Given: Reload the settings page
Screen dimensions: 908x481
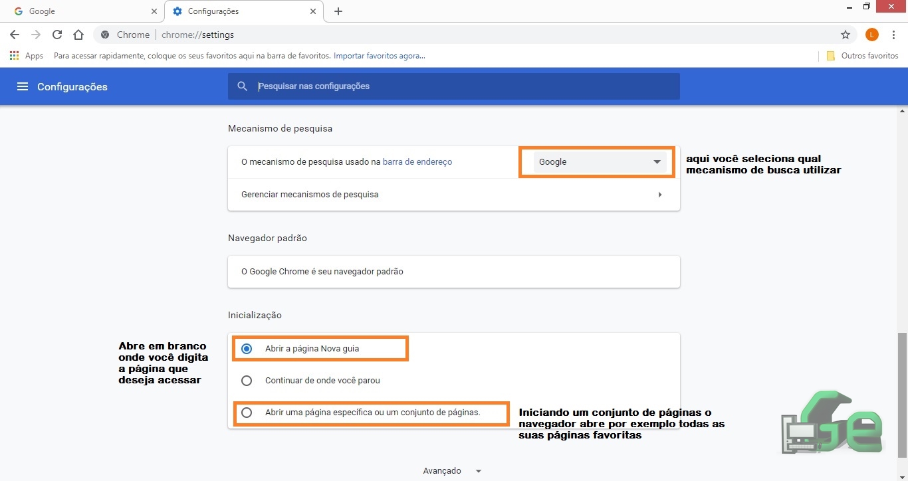Looking at the screenshot, I should click(57, 35).
